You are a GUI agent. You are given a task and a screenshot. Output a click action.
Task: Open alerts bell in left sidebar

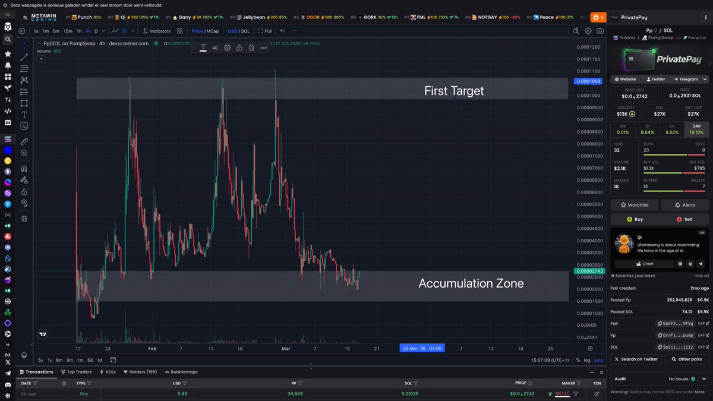coord(8,65)
